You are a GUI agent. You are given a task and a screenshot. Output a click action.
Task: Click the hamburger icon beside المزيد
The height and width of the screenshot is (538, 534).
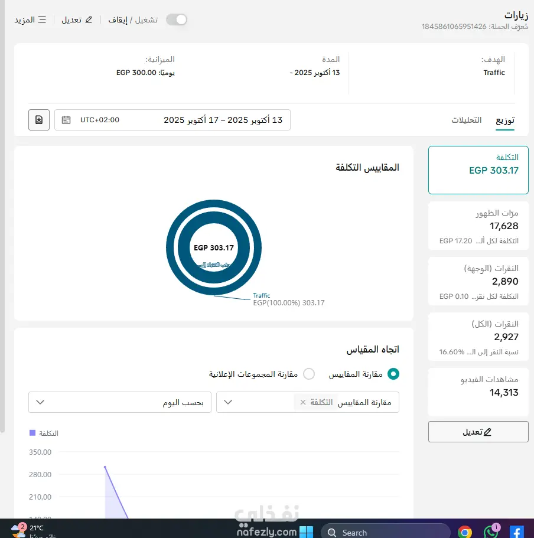(x=42, y=19)
